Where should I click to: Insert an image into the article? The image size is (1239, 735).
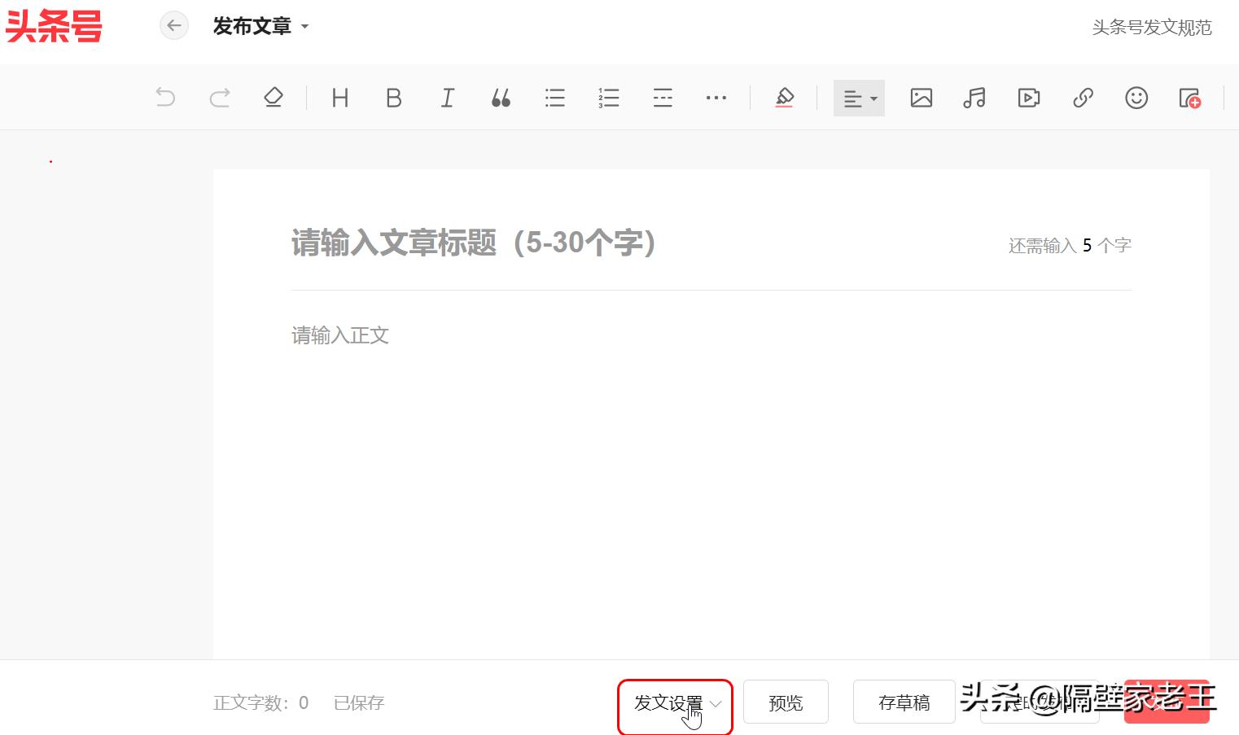[x=921, y=98]
